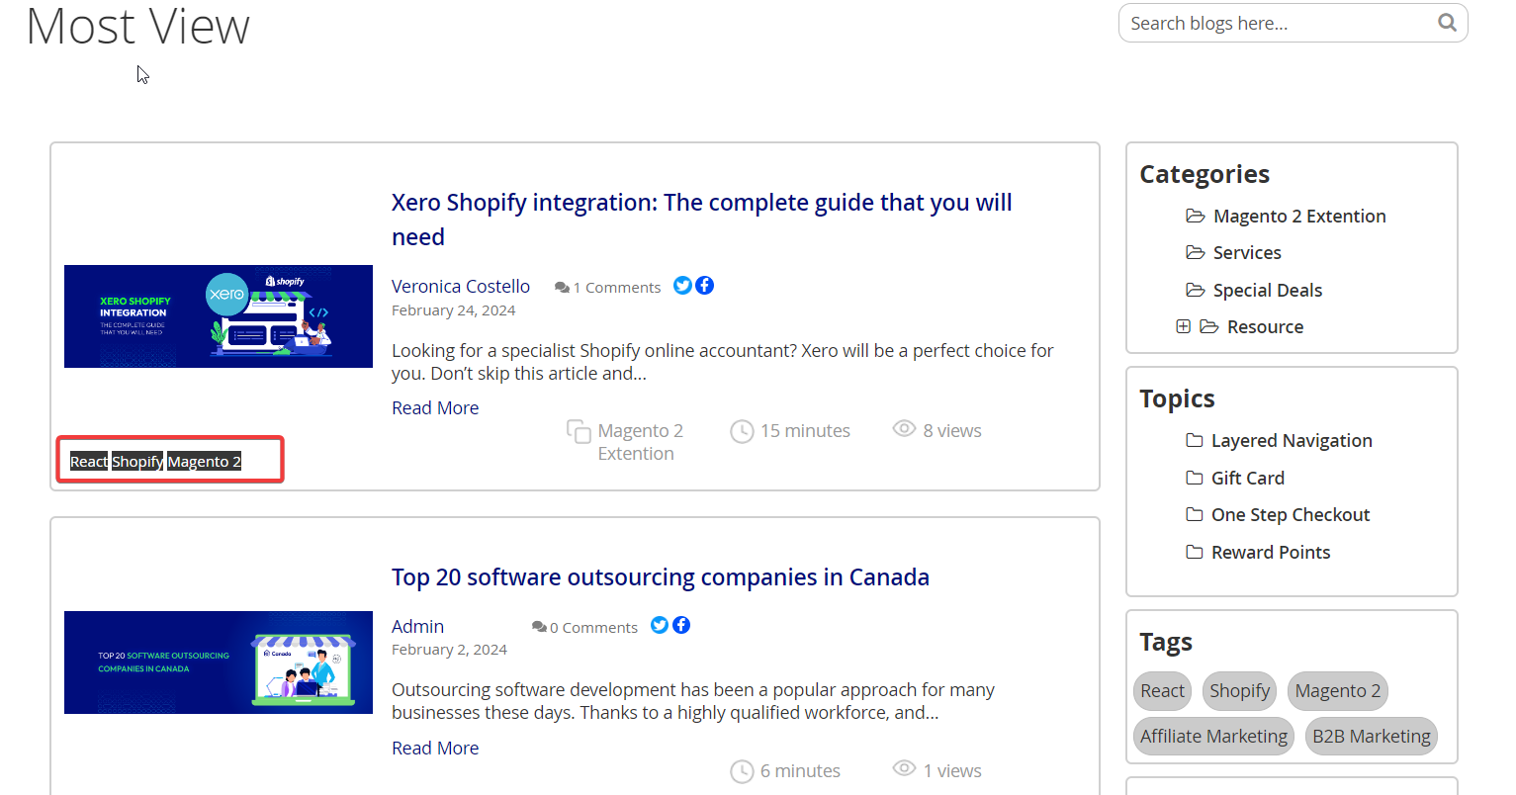Open author Veronica Costello's page
This screenshot has width=1516, height=795.
[x=461, y=287]
